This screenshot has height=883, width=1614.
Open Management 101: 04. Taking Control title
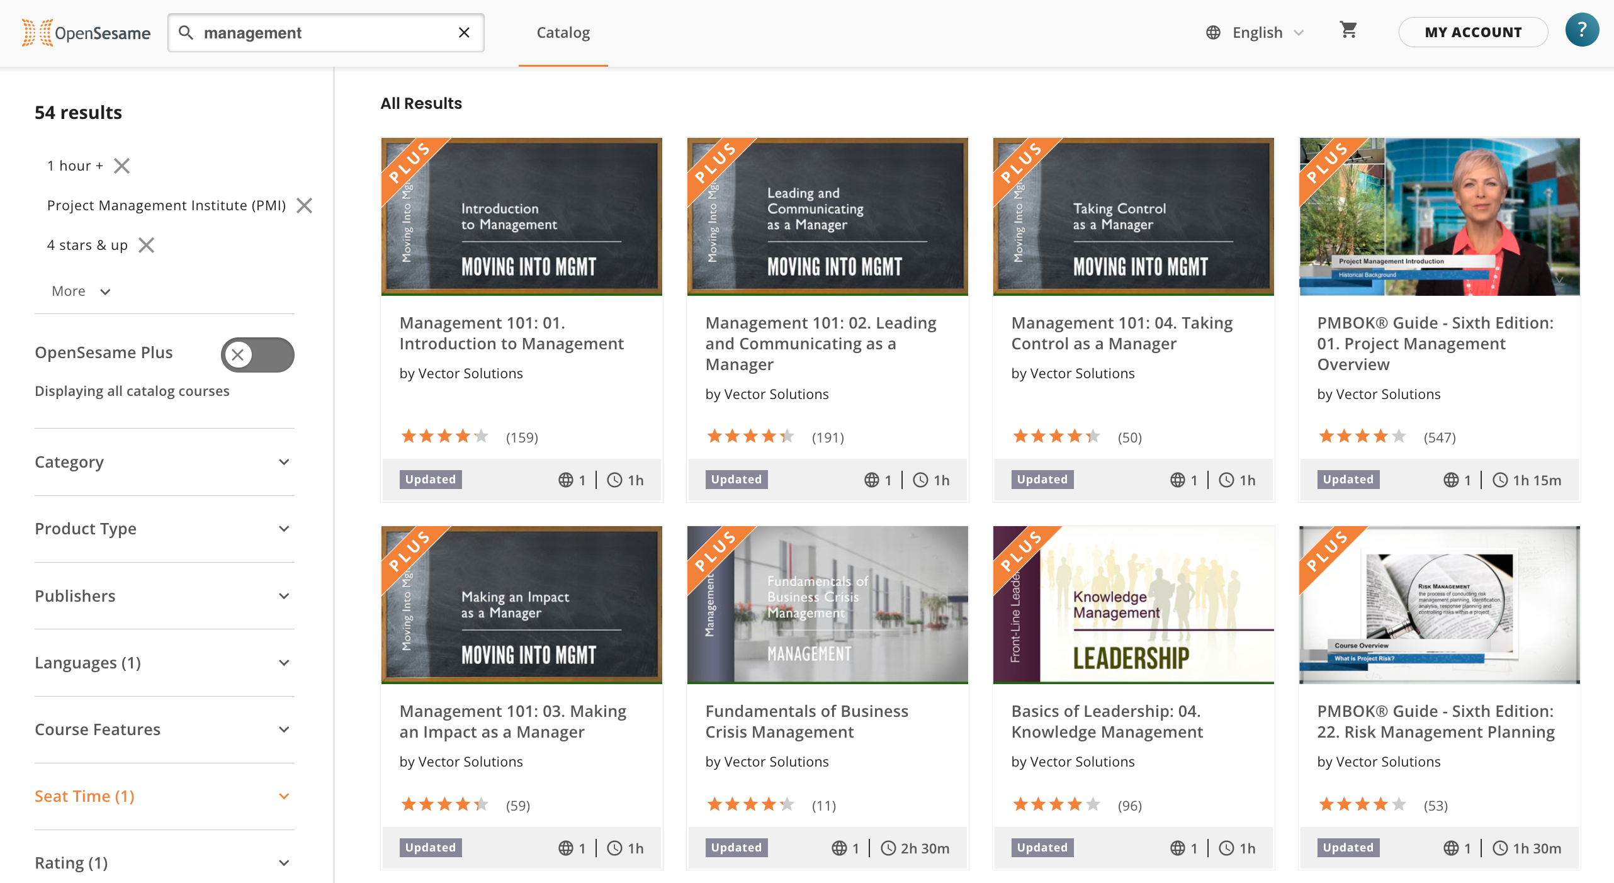pos(1122,333)
